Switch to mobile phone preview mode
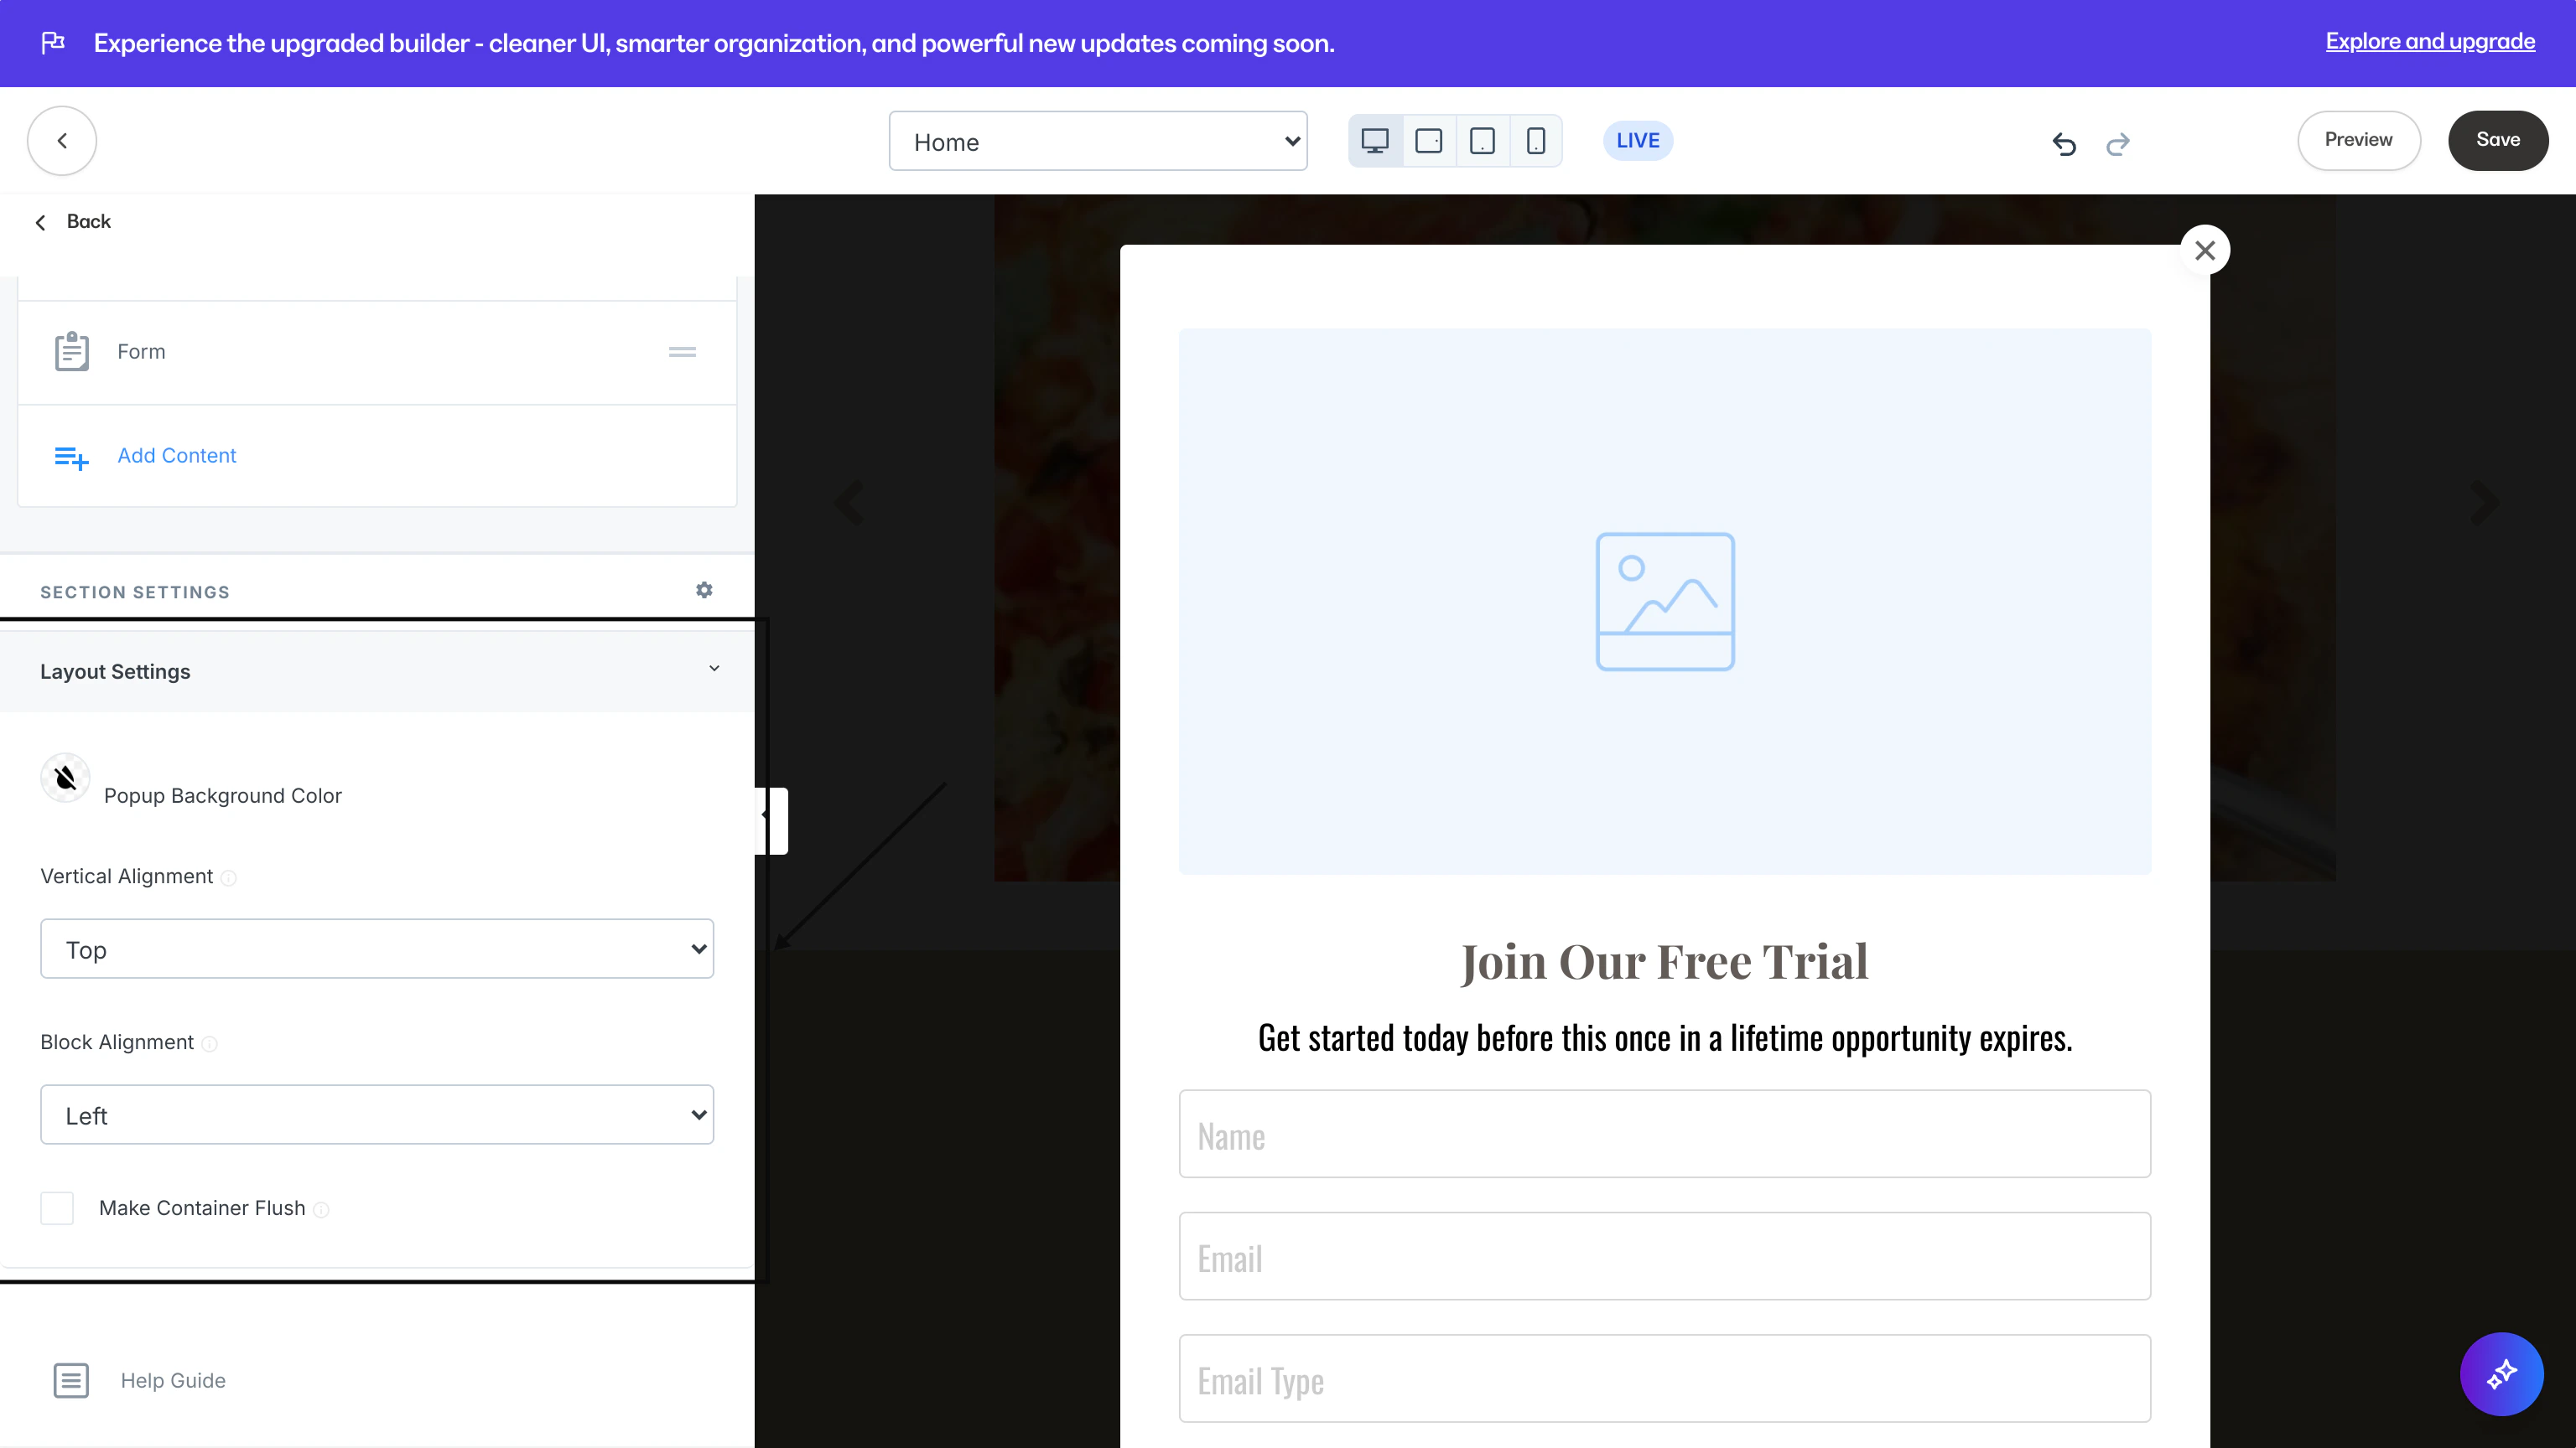2576x1448 pixels. tap(1537, 140)
